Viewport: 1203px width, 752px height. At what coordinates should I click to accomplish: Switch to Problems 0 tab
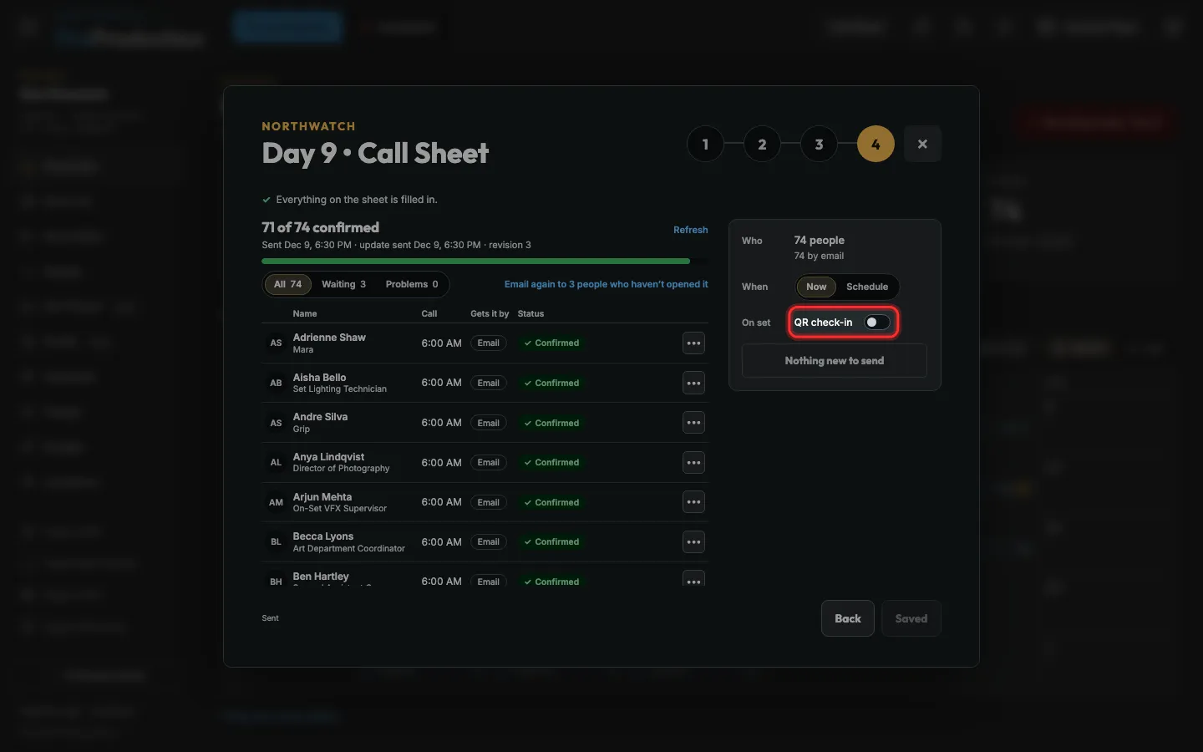[412, 285]
